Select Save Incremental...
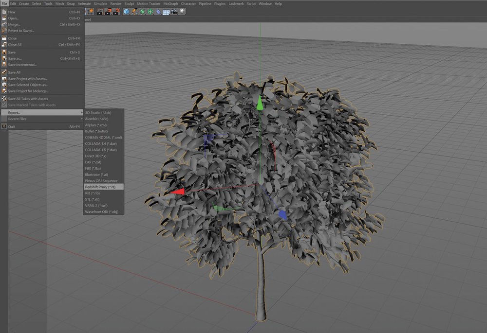 click(42, 65)
